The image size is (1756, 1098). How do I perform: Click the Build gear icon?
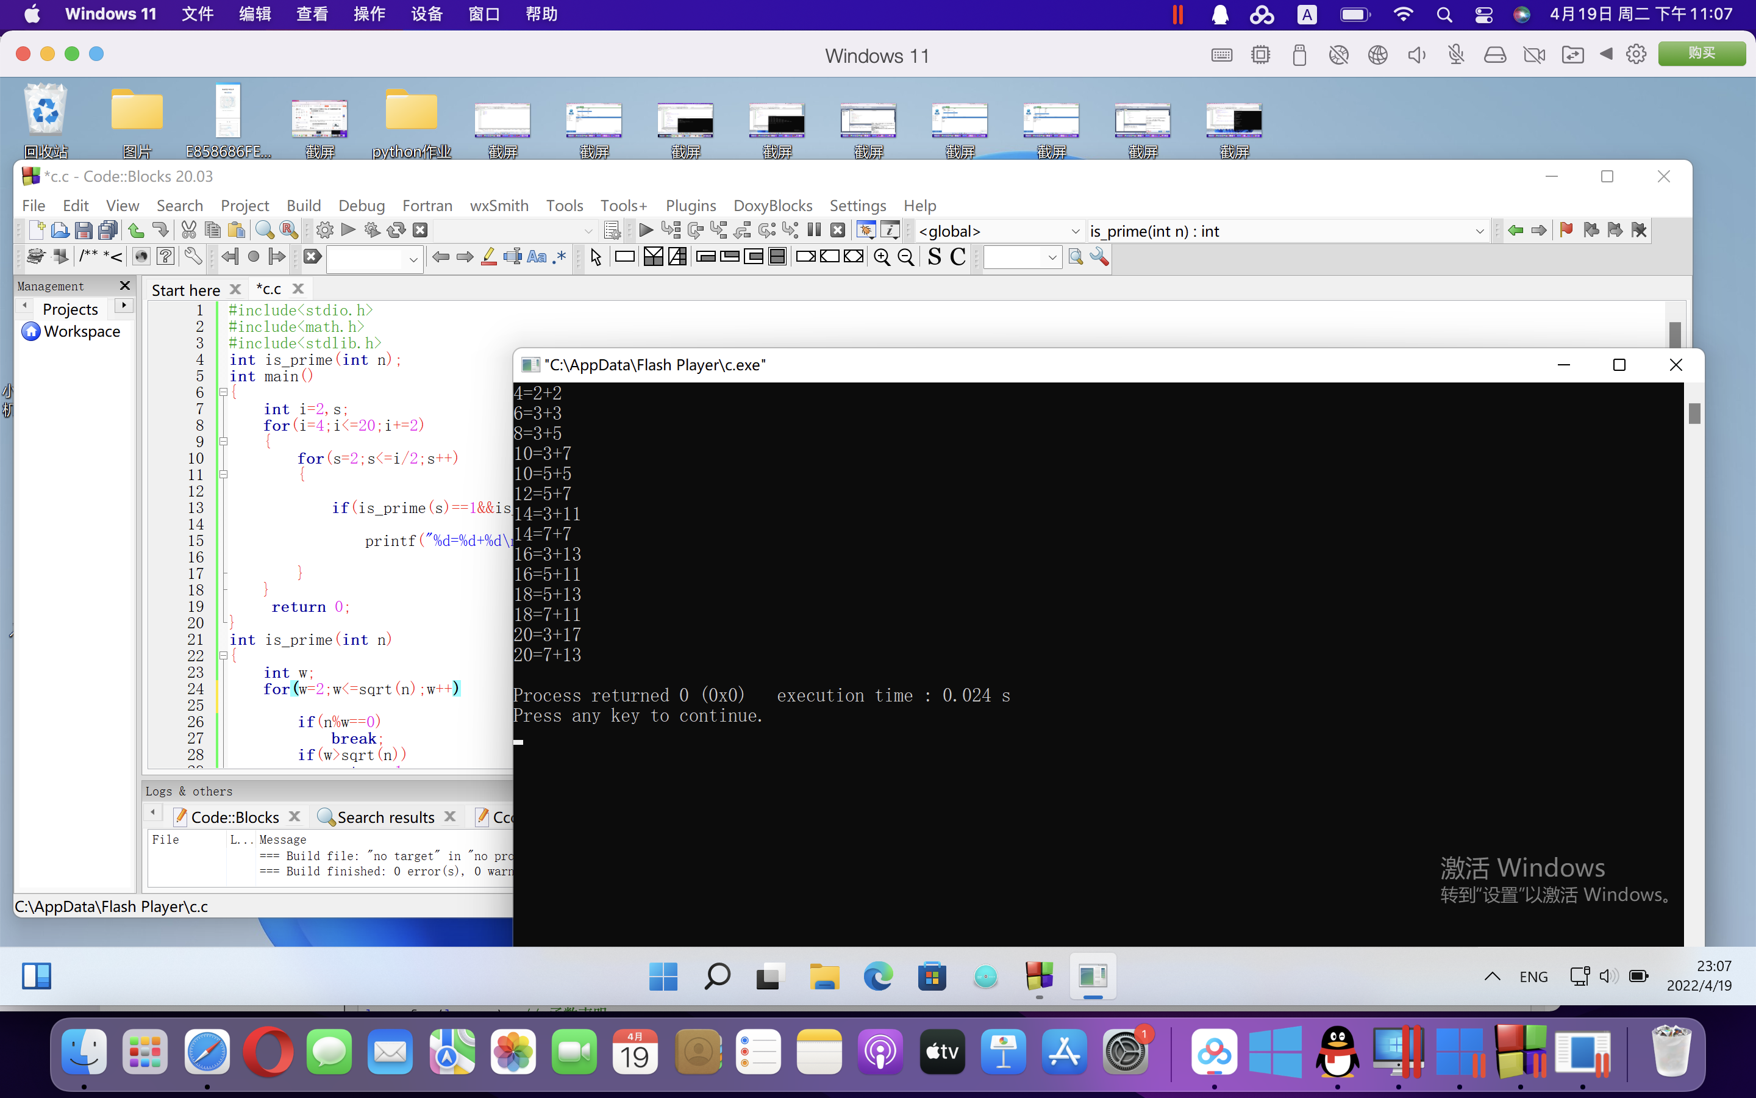(324, 231)
